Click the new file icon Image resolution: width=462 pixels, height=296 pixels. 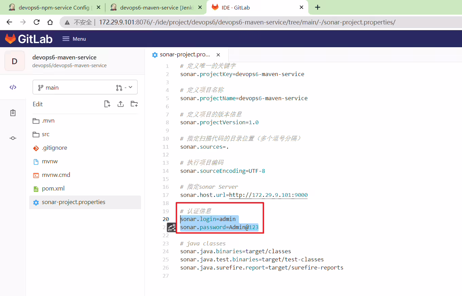coord(107,104)
